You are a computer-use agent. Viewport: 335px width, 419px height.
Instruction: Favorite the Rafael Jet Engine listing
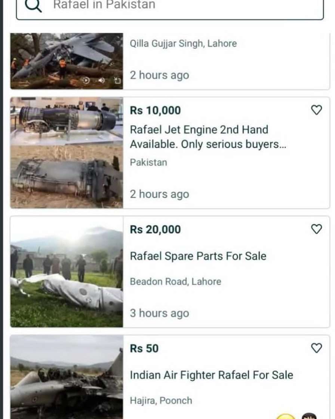tap(316, 110)
